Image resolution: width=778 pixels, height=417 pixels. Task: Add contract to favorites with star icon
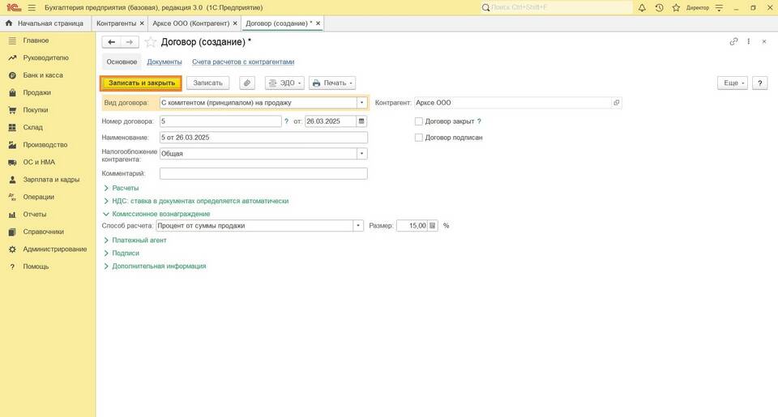pyautogui.click(x=150, y=41)
